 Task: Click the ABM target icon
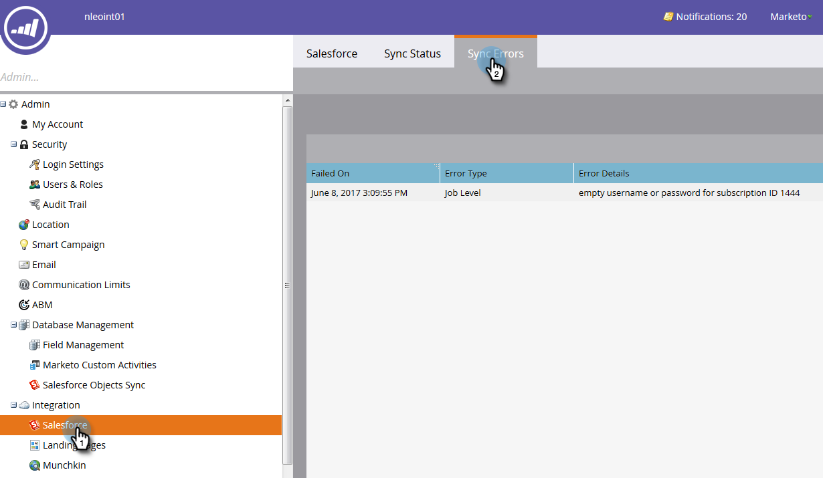click(24, 305)
